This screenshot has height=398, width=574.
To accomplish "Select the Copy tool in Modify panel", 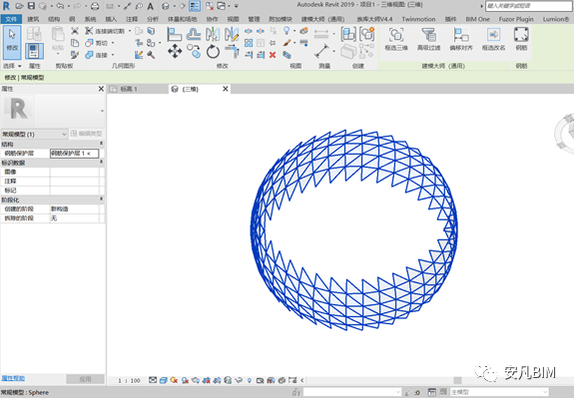I will [194, 51].
